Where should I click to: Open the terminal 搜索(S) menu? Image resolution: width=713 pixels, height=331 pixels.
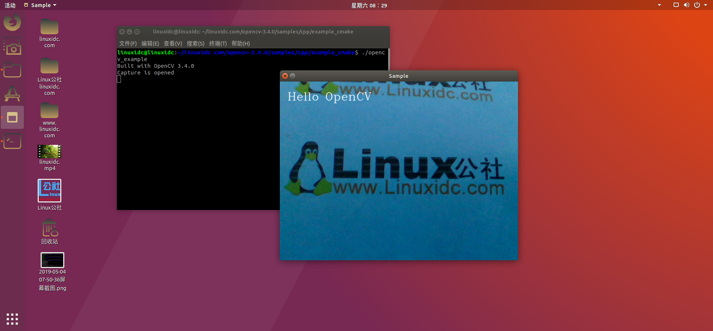click(x=195, y=44)
